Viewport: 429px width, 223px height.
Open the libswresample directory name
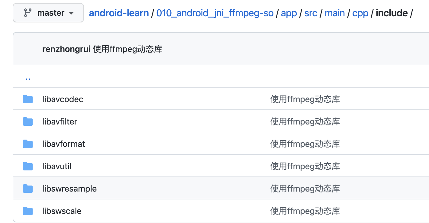69,189
